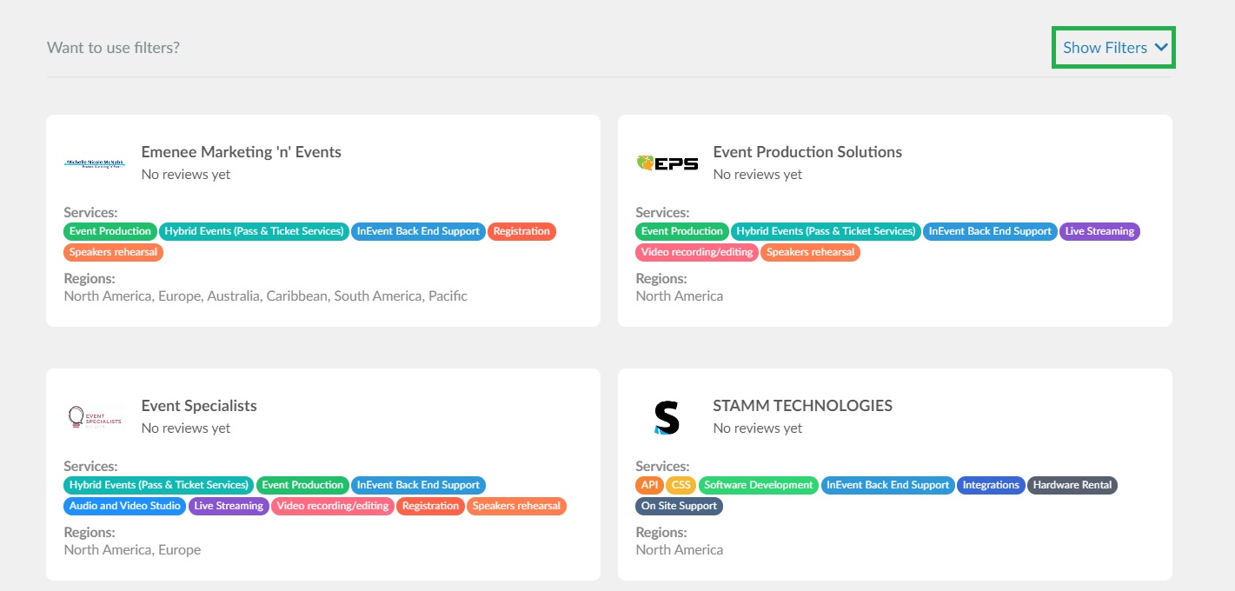The image size is (1235, 591).
Task: Select Speakers rehearsal tag on Emenee card
Action: (113, 252)
